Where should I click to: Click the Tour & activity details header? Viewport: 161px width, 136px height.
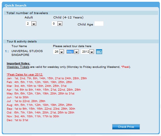22,42
